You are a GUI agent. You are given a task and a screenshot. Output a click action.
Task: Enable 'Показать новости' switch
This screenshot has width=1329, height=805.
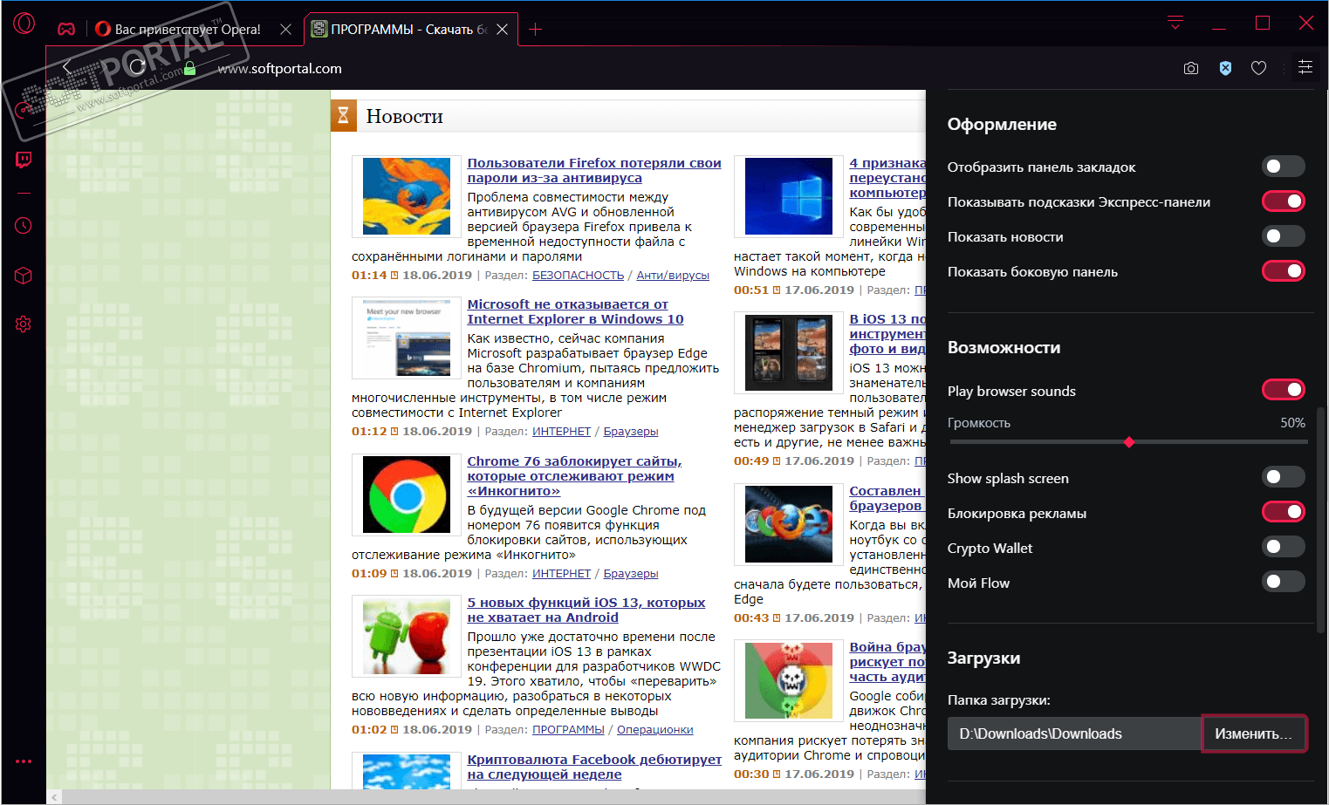(1283, 236)
